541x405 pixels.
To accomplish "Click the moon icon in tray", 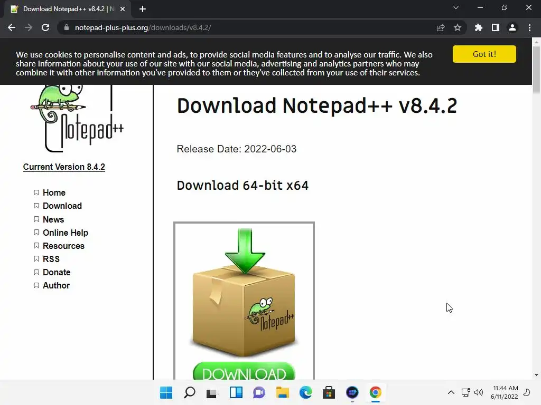I will pos(527,392).
